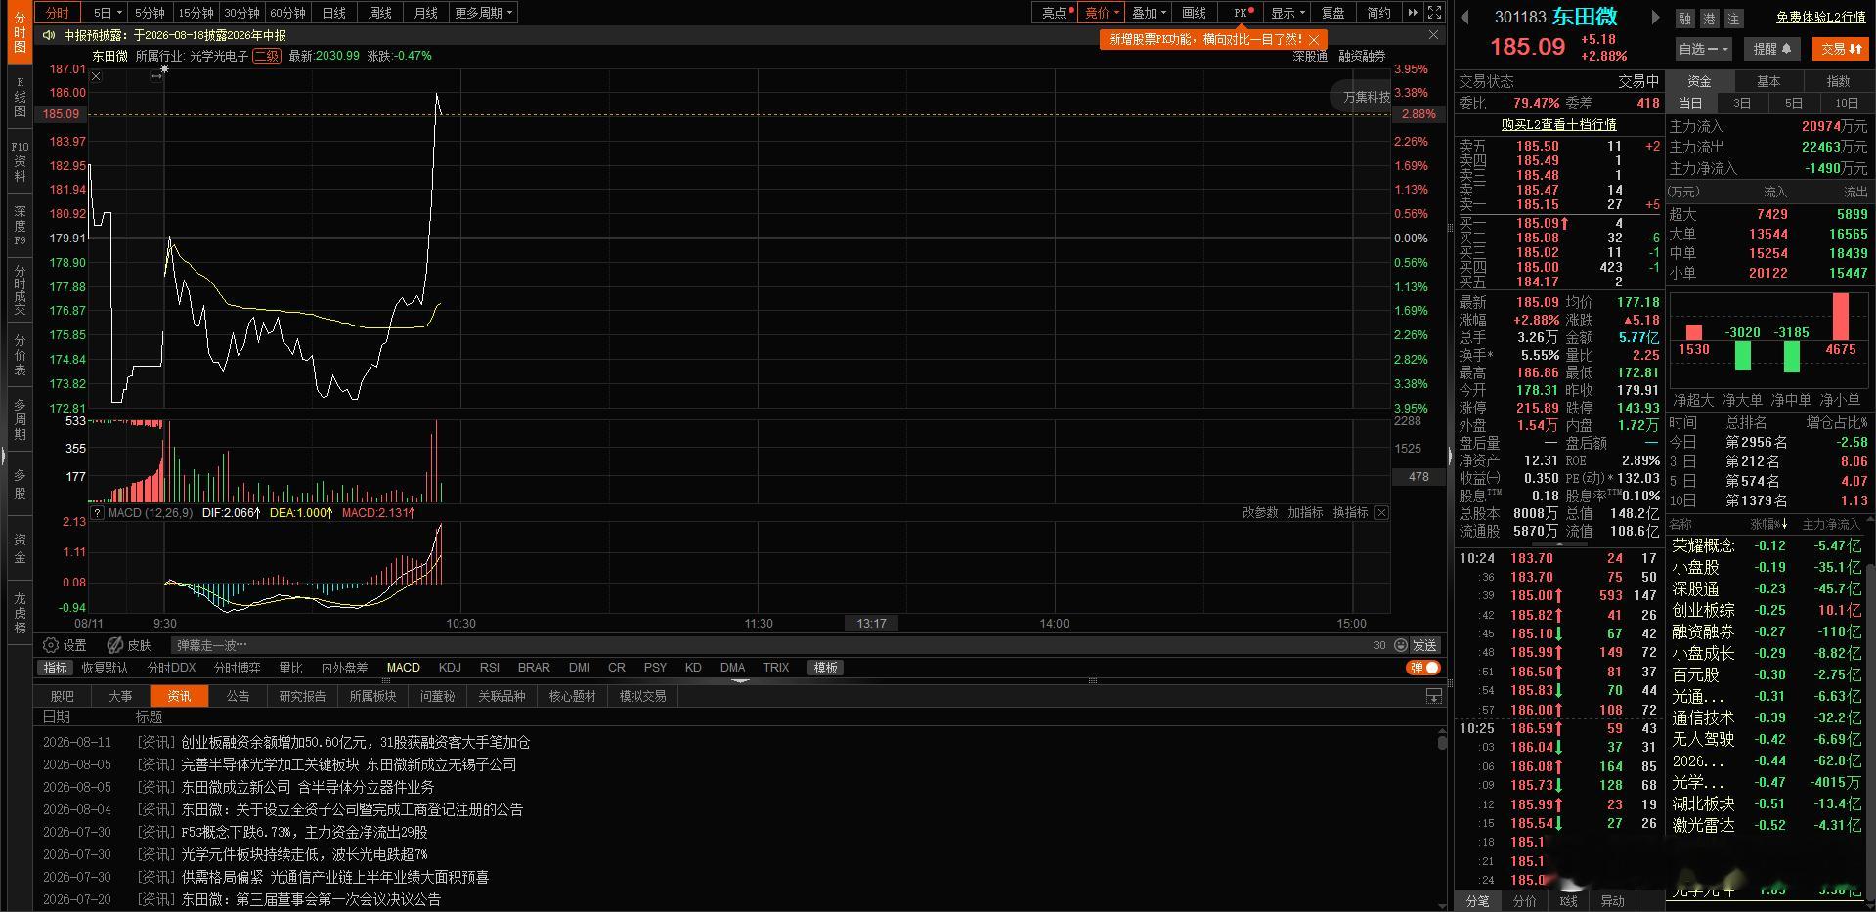Open the 5日 period dropdown
This screenshot has height=912, width=1876.
tap(108, 13)
